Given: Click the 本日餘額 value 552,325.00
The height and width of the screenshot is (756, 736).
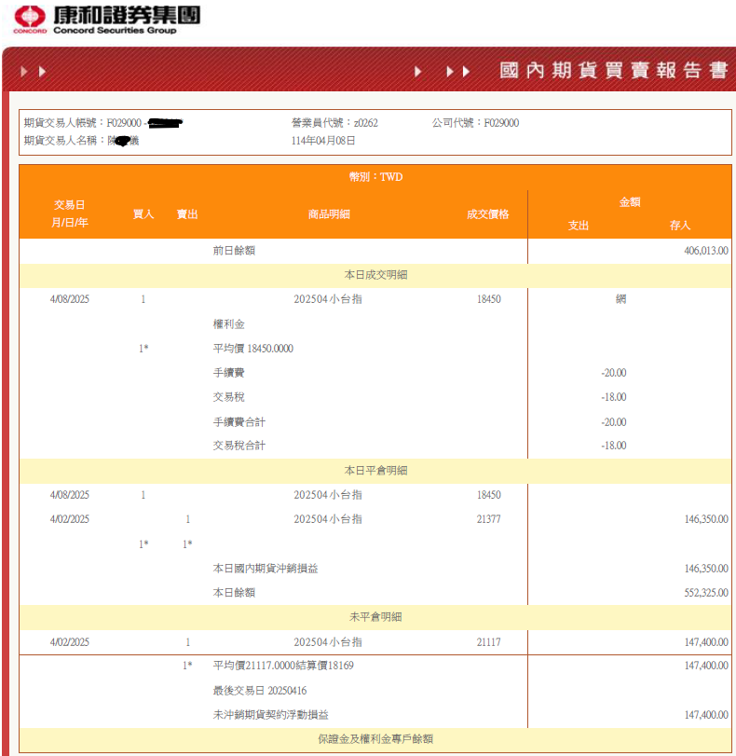Looking at the screenshot, I should pyautogui.click(x=705, y=593).
